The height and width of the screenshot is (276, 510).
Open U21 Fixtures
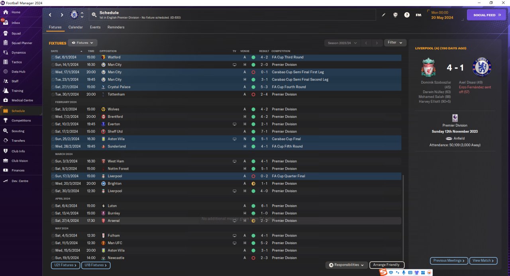65,265
